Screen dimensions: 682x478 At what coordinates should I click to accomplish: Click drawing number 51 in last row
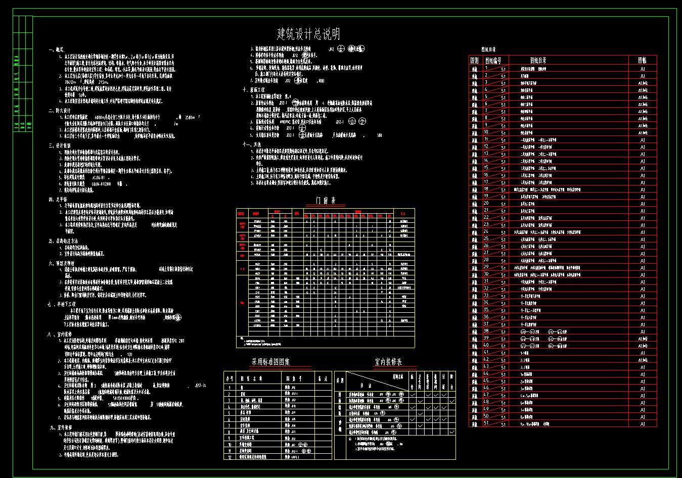tap(486, 423)
